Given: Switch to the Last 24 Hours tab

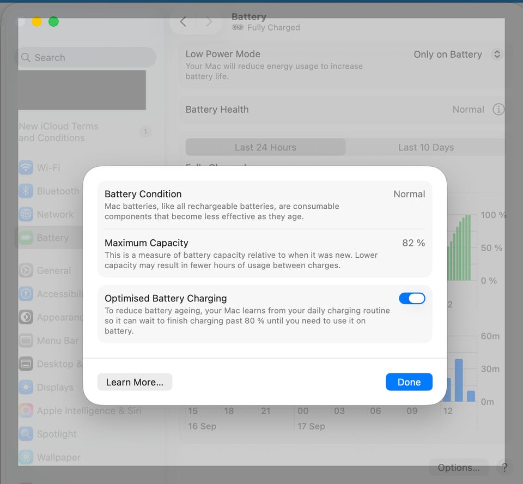Looking at the screenshot, I should [x=265, y=147].
